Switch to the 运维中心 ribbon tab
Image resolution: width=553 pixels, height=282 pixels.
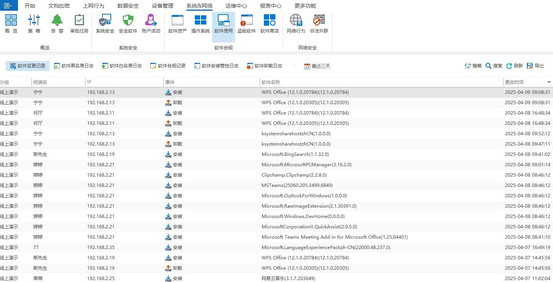[236, 6]
